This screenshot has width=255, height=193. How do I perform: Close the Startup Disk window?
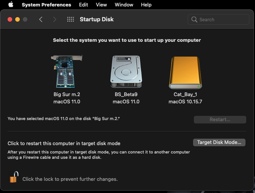[10, 19]
